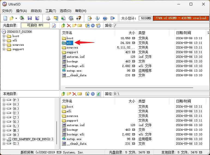Viewport: 210px width, 155px height.
Task: Click the disc path field showing /
Action: (x=162, y=25)
